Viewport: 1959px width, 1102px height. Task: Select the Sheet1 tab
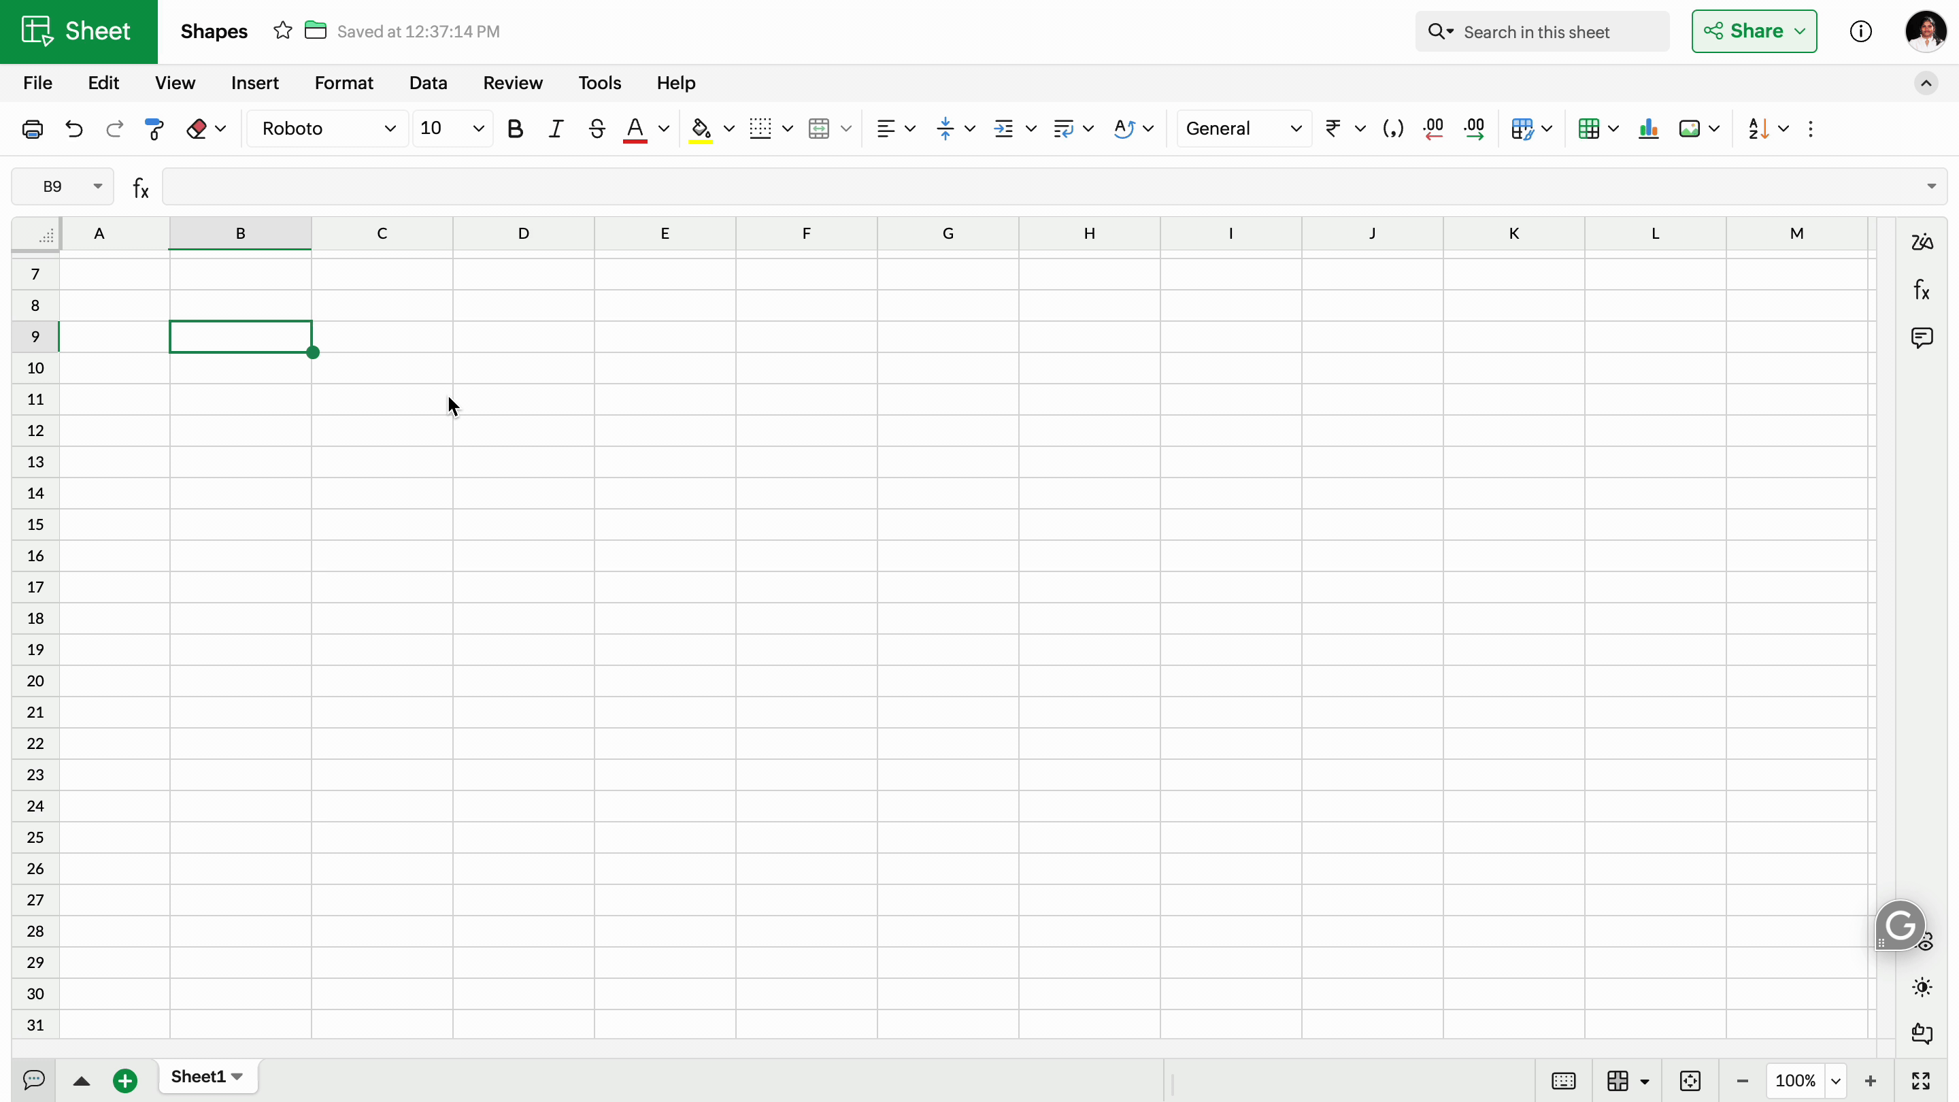pyautogui.click(x=198, y=1077)
